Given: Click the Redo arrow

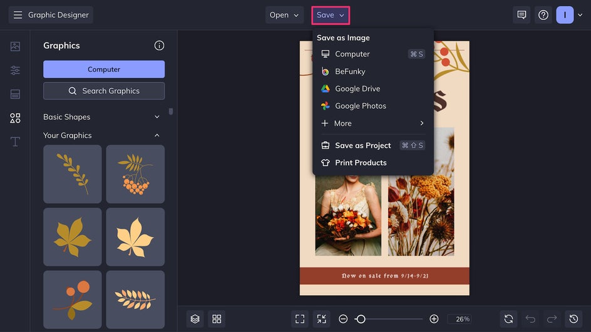Looking at the screenshot, I should tap(552, 319).
